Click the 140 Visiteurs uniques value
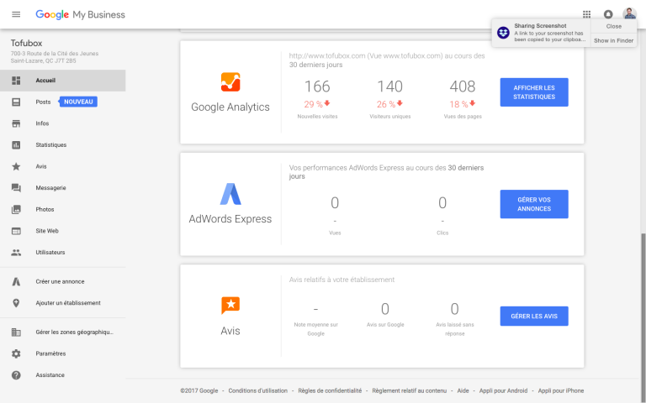 coord(389,86)
